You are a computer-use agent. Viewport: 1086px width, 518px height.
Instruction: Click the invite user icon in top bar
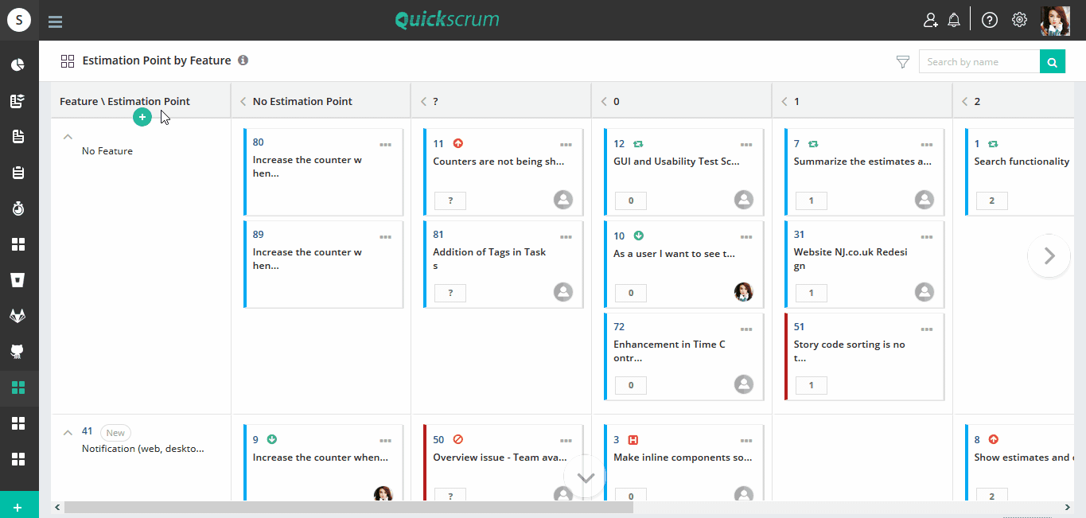[931, 19]
